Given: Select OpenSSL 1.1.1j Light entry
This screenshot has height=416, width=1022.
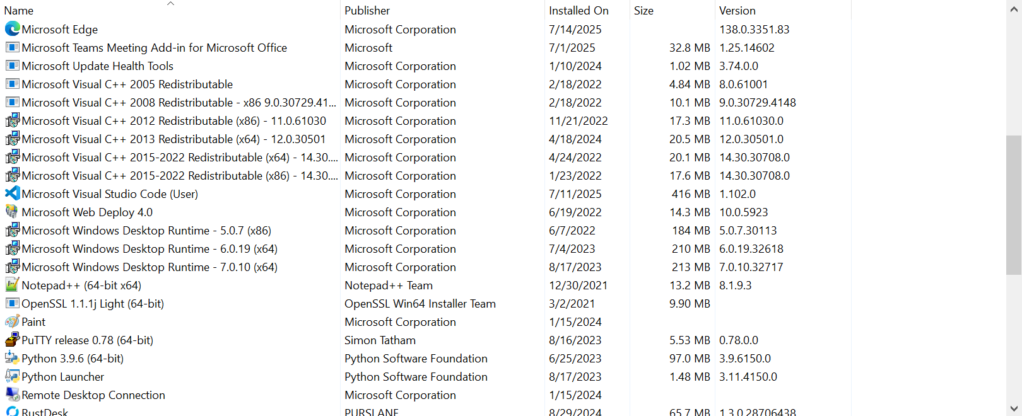Looking at the screenshot, I should pos(93,304).
